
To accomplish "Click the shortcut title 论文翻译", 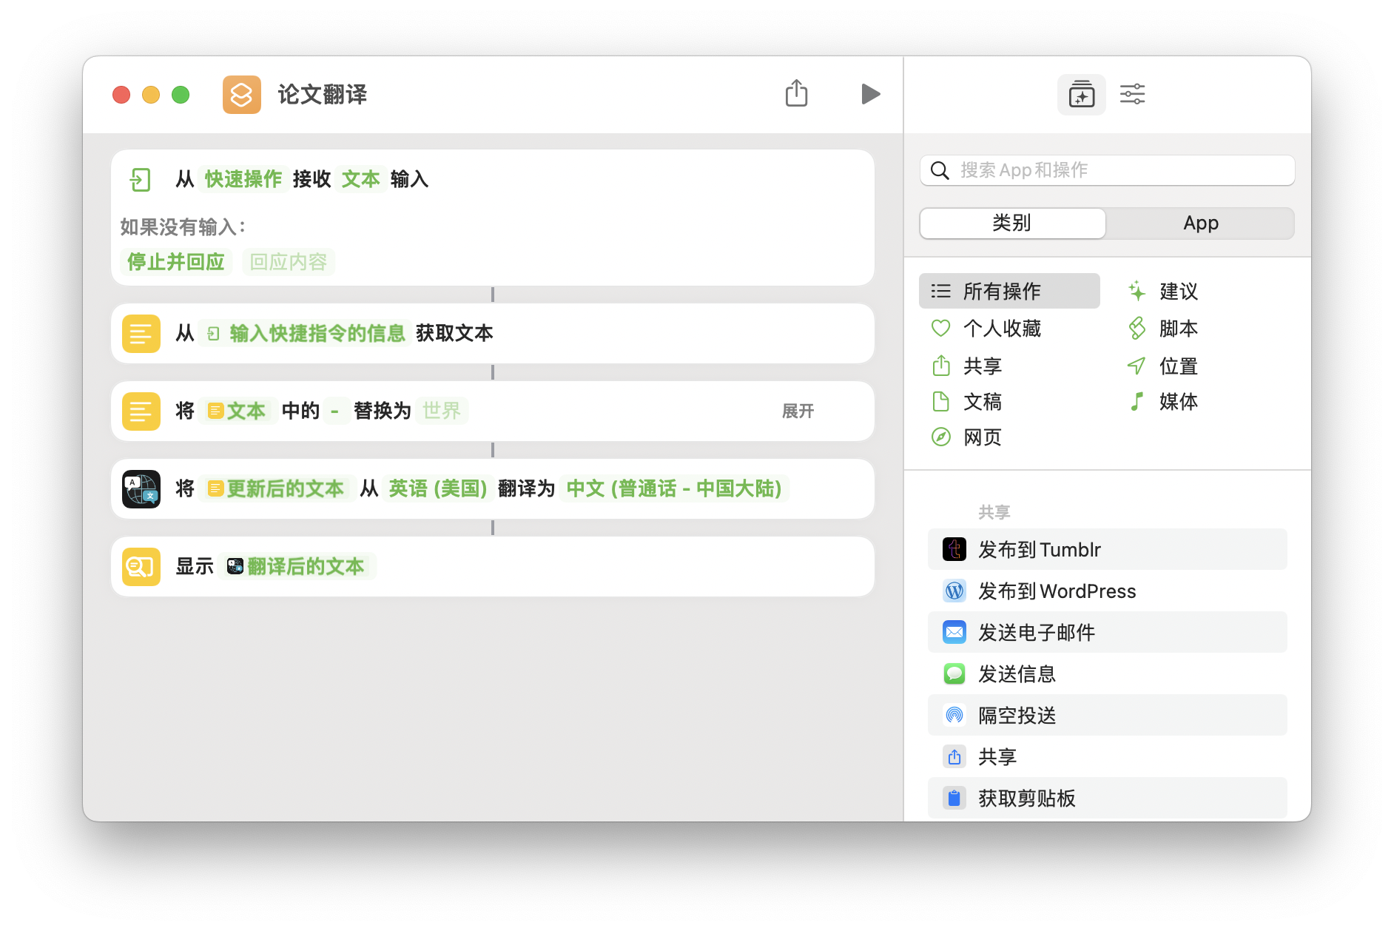I will 323,95.
